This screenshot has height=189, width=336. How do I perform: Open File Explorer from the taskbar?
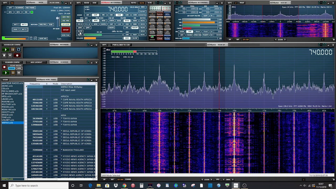(x=98, y=186)
